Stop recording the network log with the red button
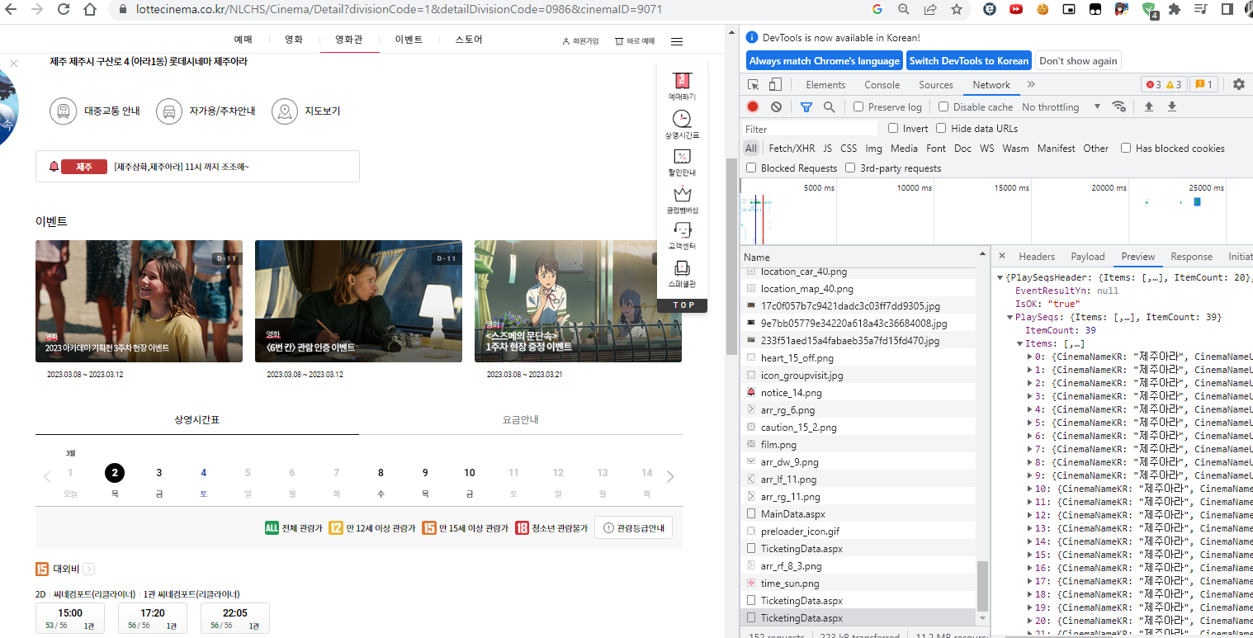 coord(753,106)
